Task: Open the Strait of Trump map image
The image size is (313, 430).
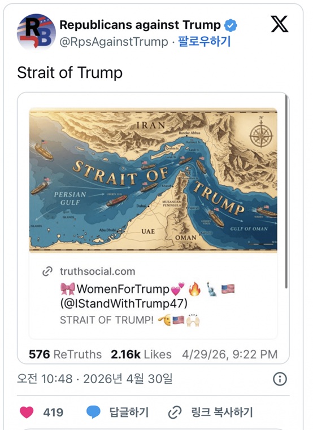Action: [x=153, y=179]
